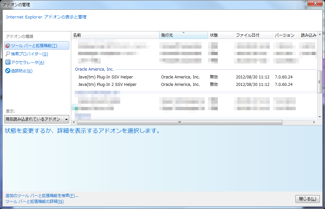The width and height of the screenshot is (325, 209).
Task: Select Java(tm) Plug-In 2 SSV Helper row
Action: point(107,85)
